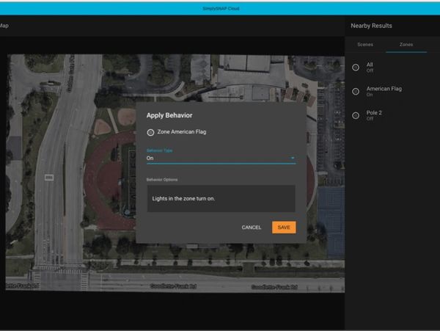Pick the Pole 2 zone label

(x=375, y=112)
